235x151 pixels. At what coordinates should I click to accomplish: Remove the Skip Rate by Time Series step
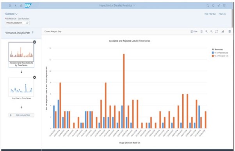[x=34, y=77]
